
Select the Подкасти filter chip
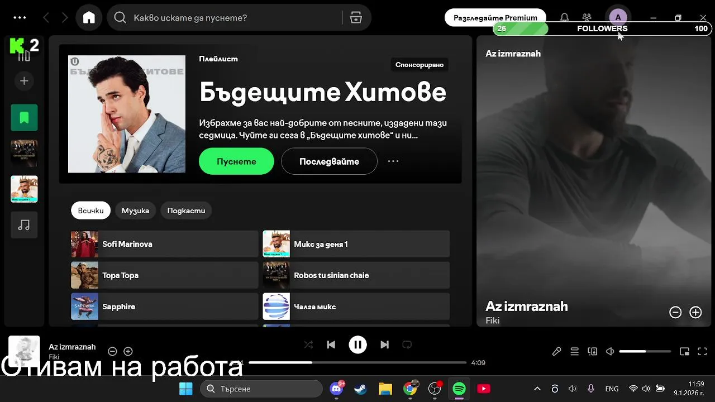186,210
